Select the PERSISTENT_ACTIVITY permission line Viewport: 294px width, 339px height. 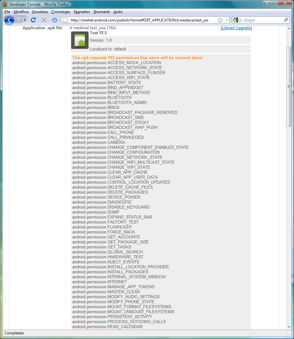click(x=112, y=316)
